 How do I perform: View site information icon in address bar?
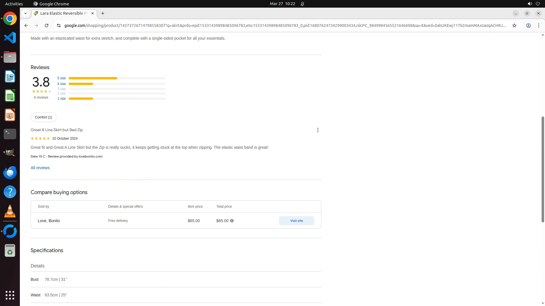58,25
